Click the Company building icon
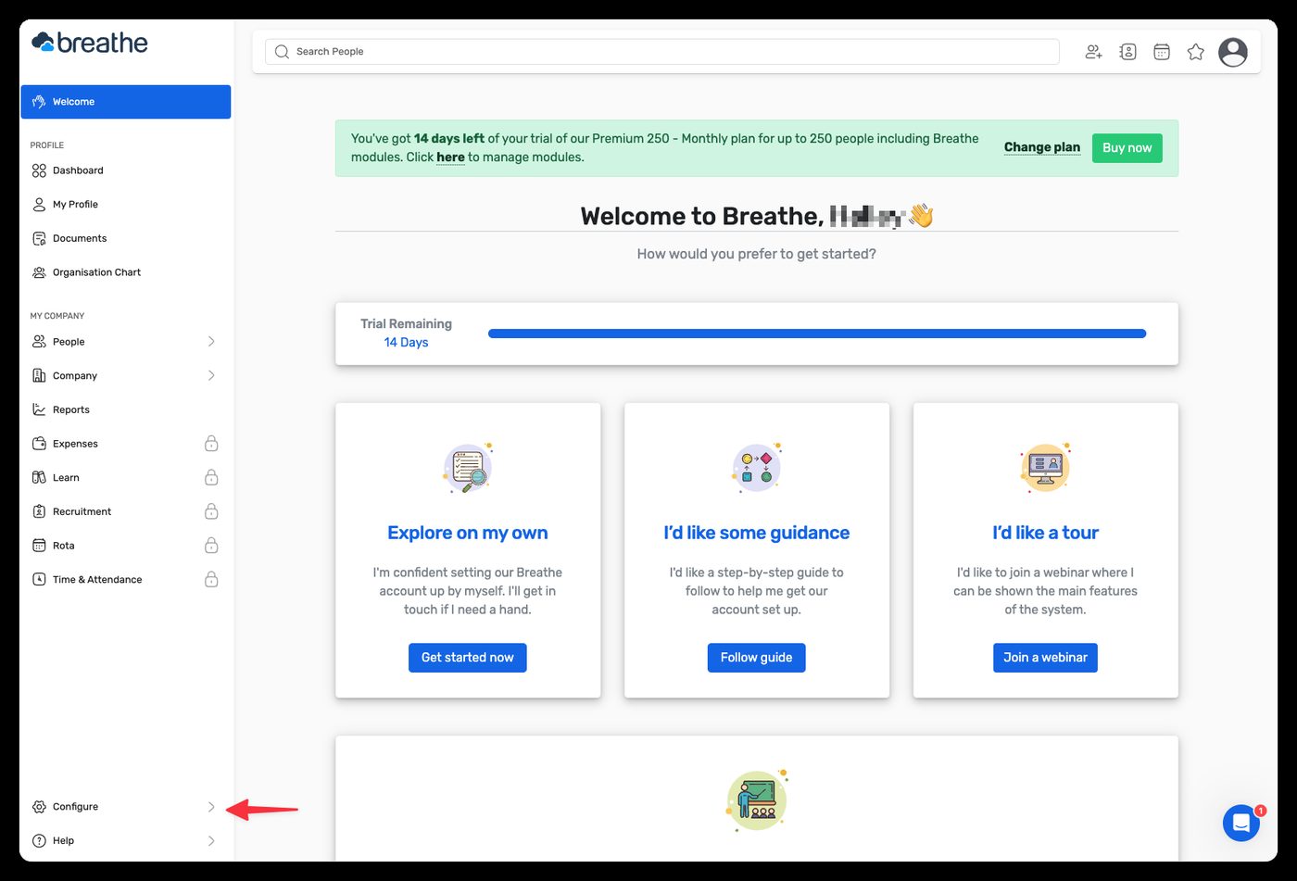This screenshot has height=881, width=1297. [39, 375]
